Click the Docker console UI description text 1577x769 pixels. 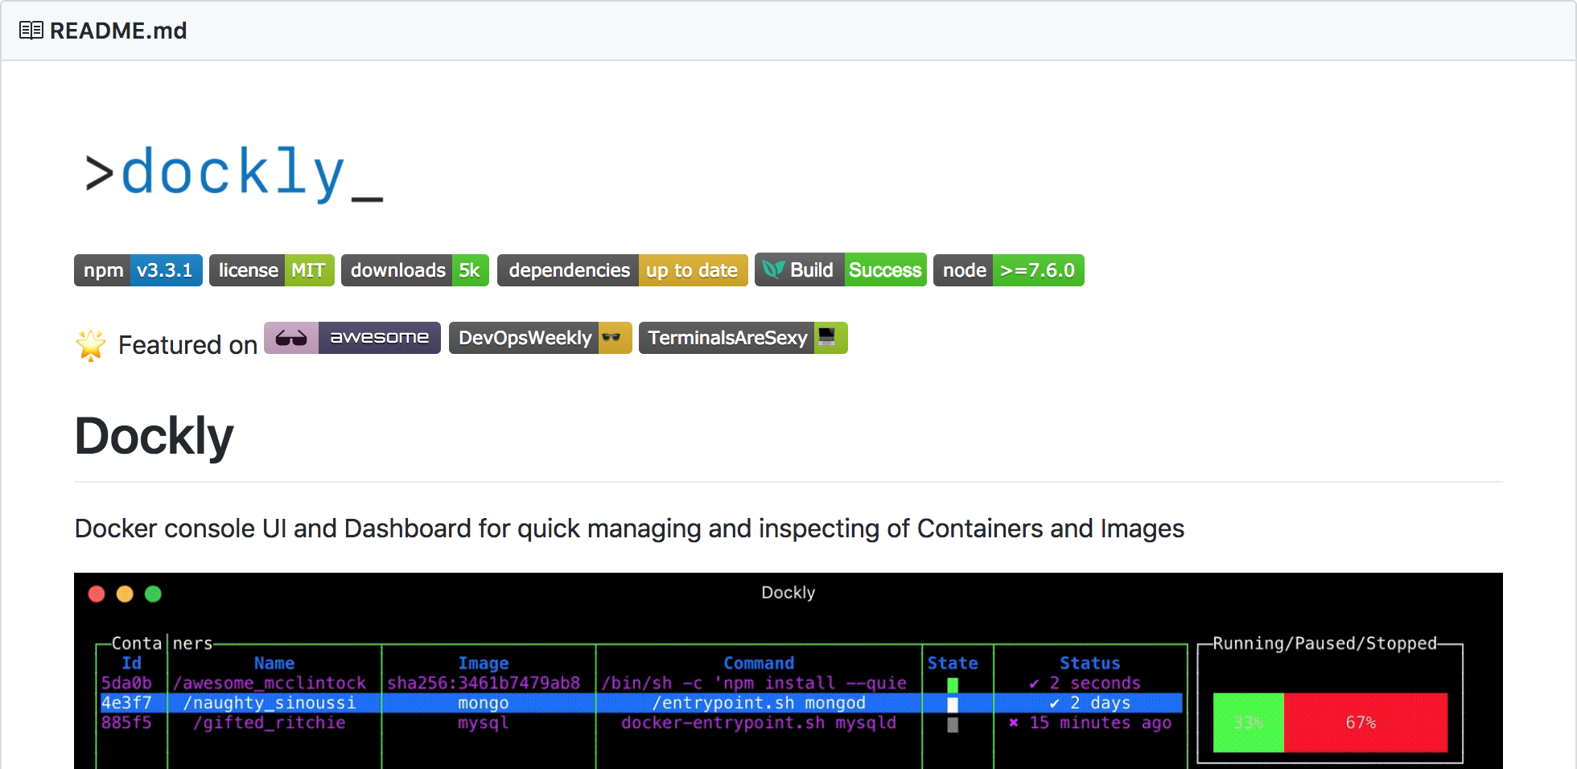(629, 528)
